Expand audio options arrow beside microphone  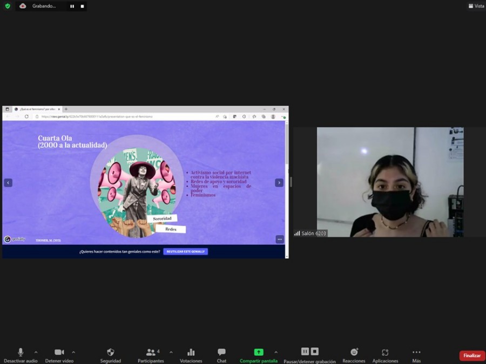point(36,352)
